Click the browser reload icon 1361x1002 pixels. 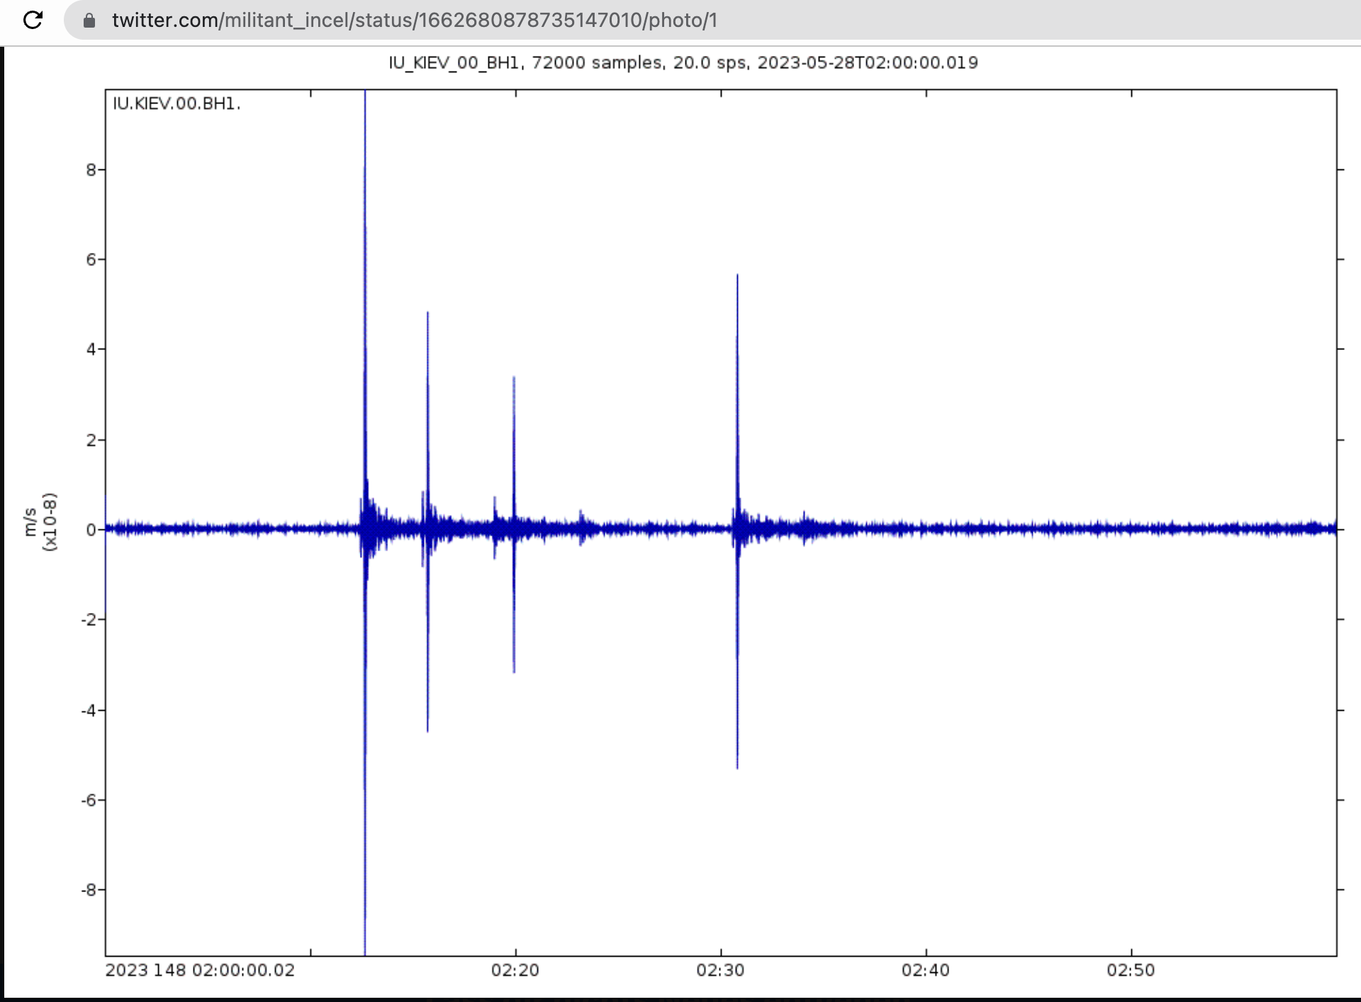point(33,20)
